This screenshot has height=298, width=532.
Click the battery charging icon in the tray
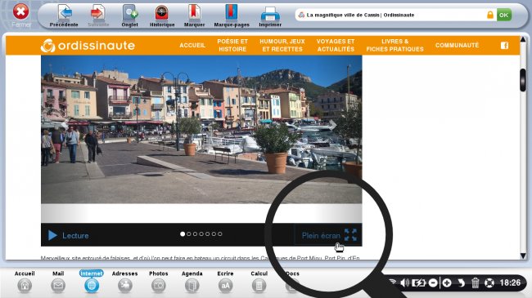(x=418, y=282)
